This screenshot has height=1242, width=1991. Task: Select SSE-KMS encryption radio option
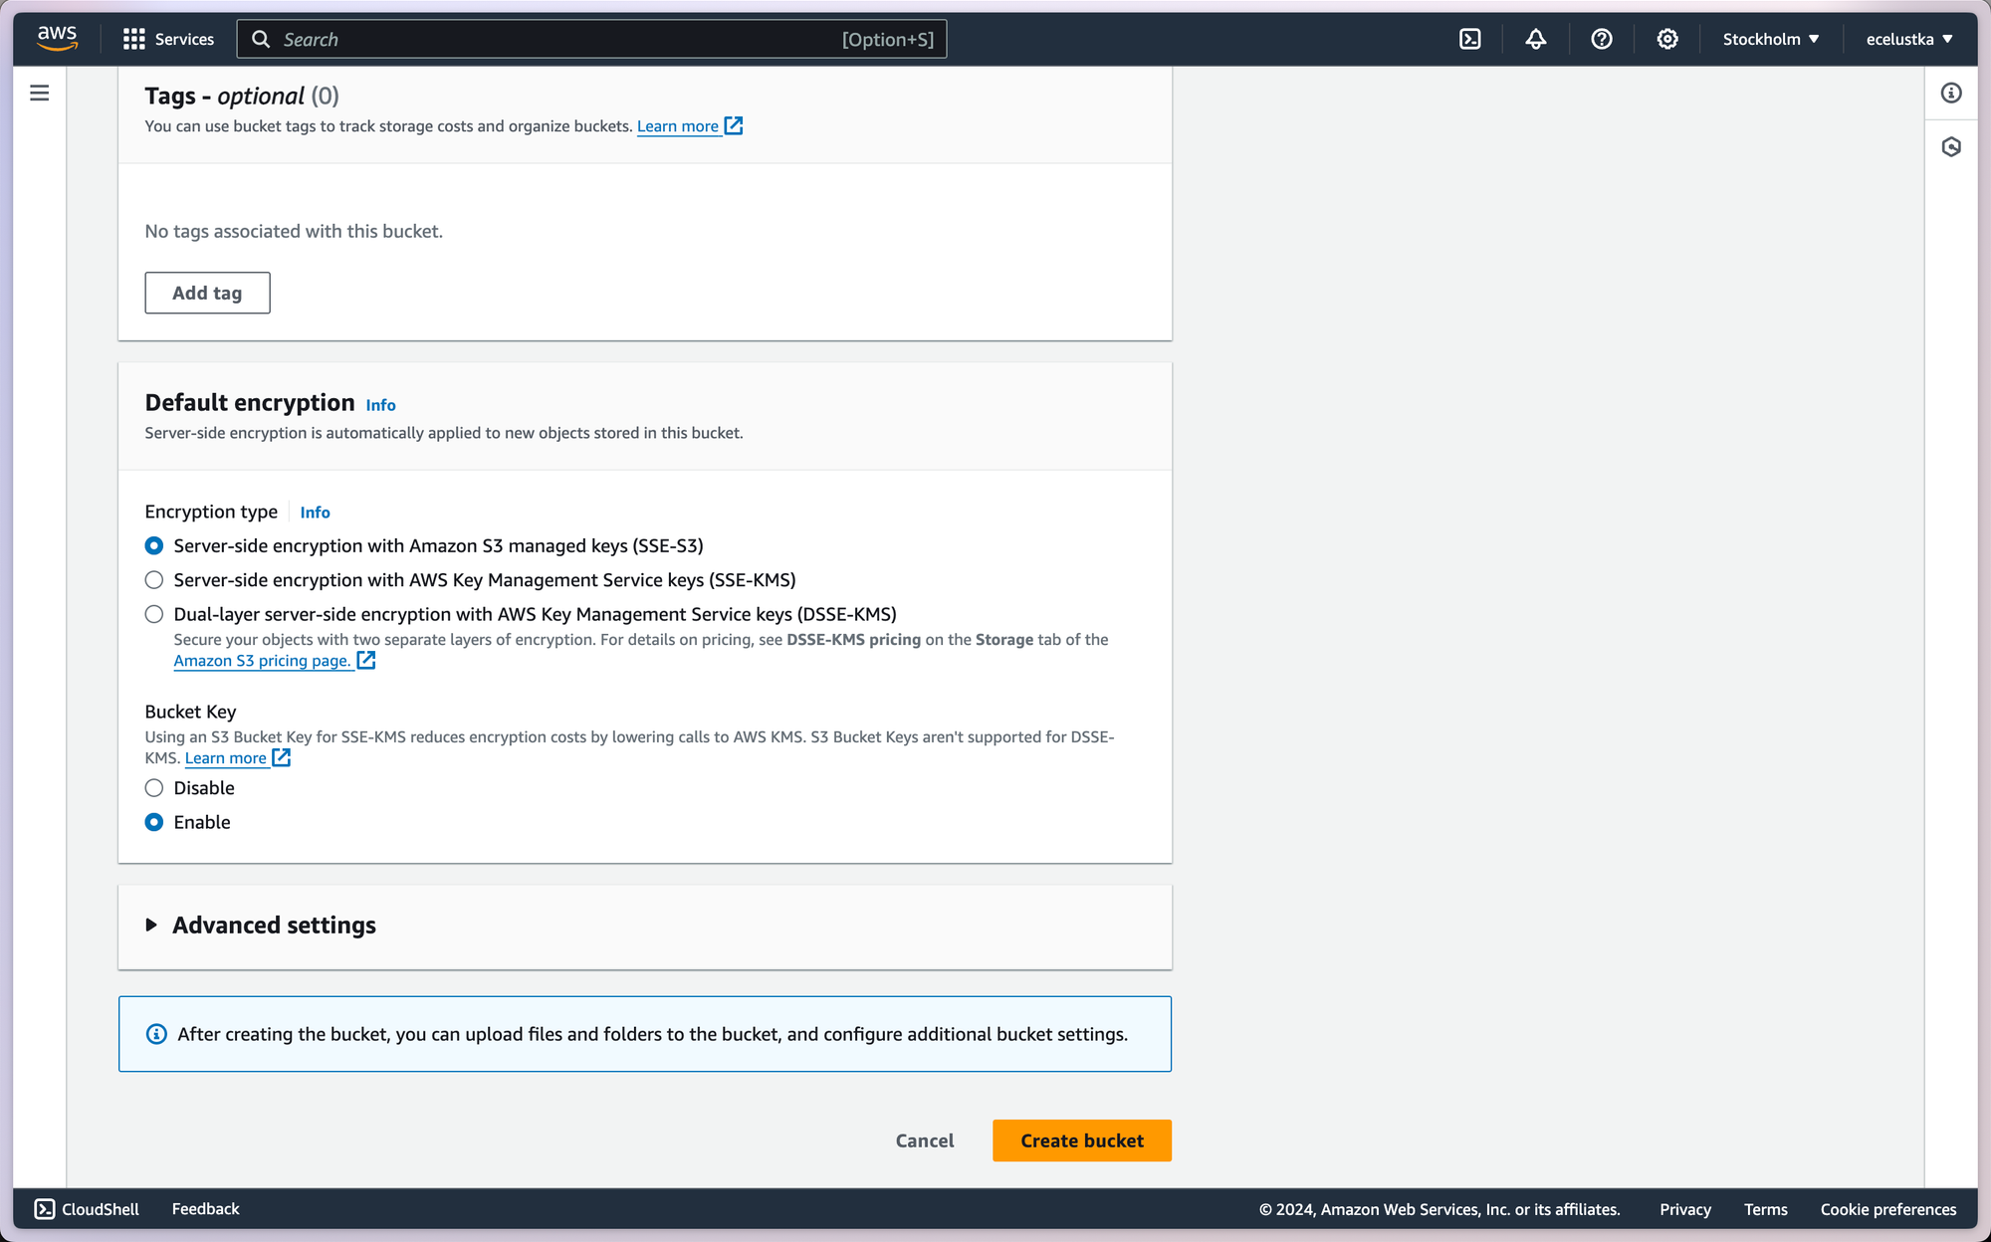point(154,580)
